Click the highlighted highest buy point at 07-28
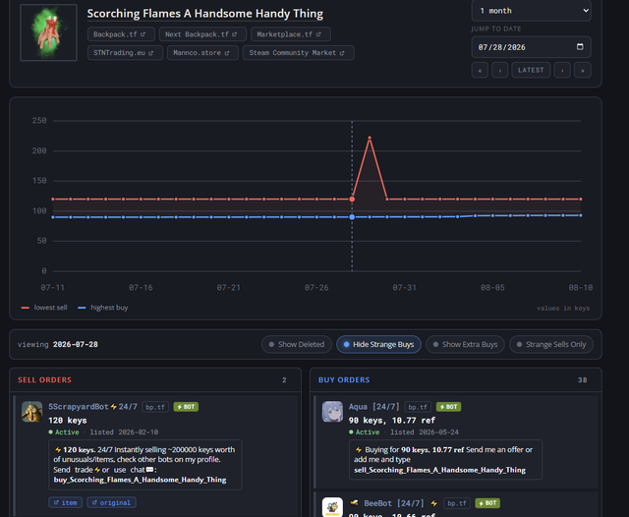 point(352,217)
